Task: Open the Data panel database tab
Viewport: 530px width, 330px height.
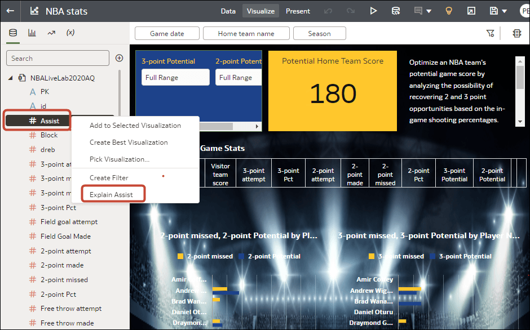Action: pos(13,33)
